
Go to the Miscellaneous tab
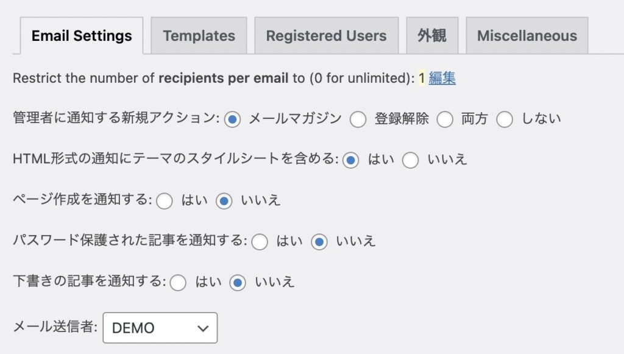[526, 36]
